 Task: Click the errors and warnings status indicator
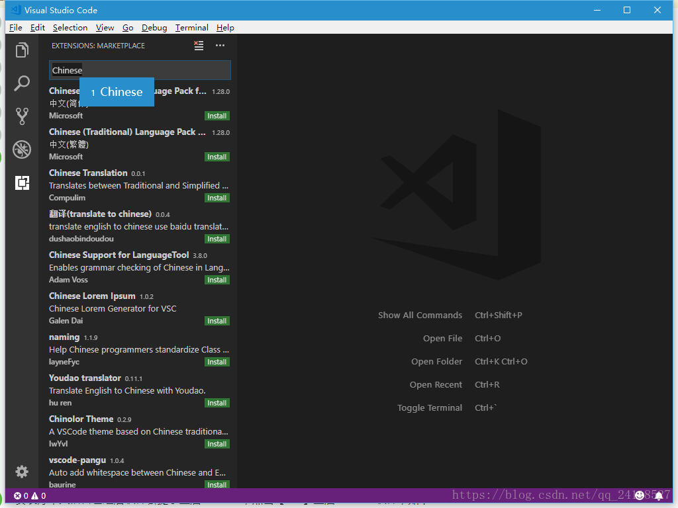30,495
